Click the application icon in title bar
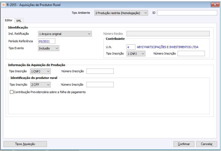This screenshot has width=221, height=151. pos(3,5)
